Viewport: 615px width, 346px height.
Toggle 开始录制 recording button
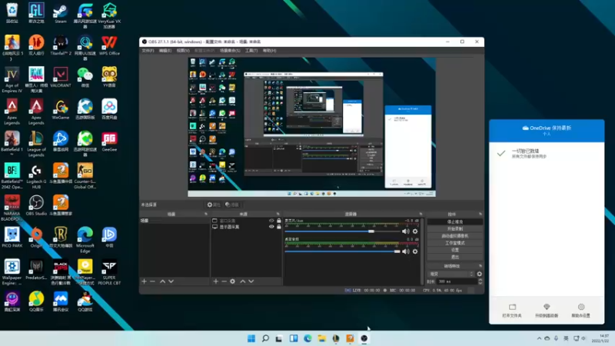tap(455, 228)
